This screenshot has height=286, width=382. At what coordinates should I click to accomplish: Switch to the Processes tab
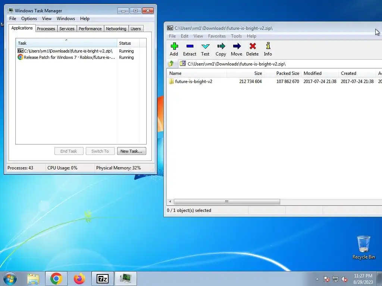click(x=46, y=29)
